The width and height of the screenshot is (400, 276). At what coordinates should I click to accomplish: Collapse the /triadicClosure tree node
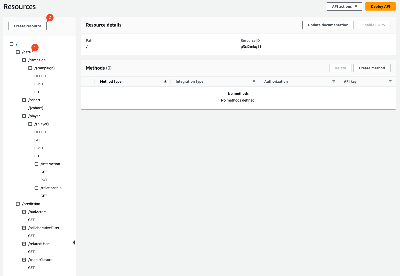(24, 260)
